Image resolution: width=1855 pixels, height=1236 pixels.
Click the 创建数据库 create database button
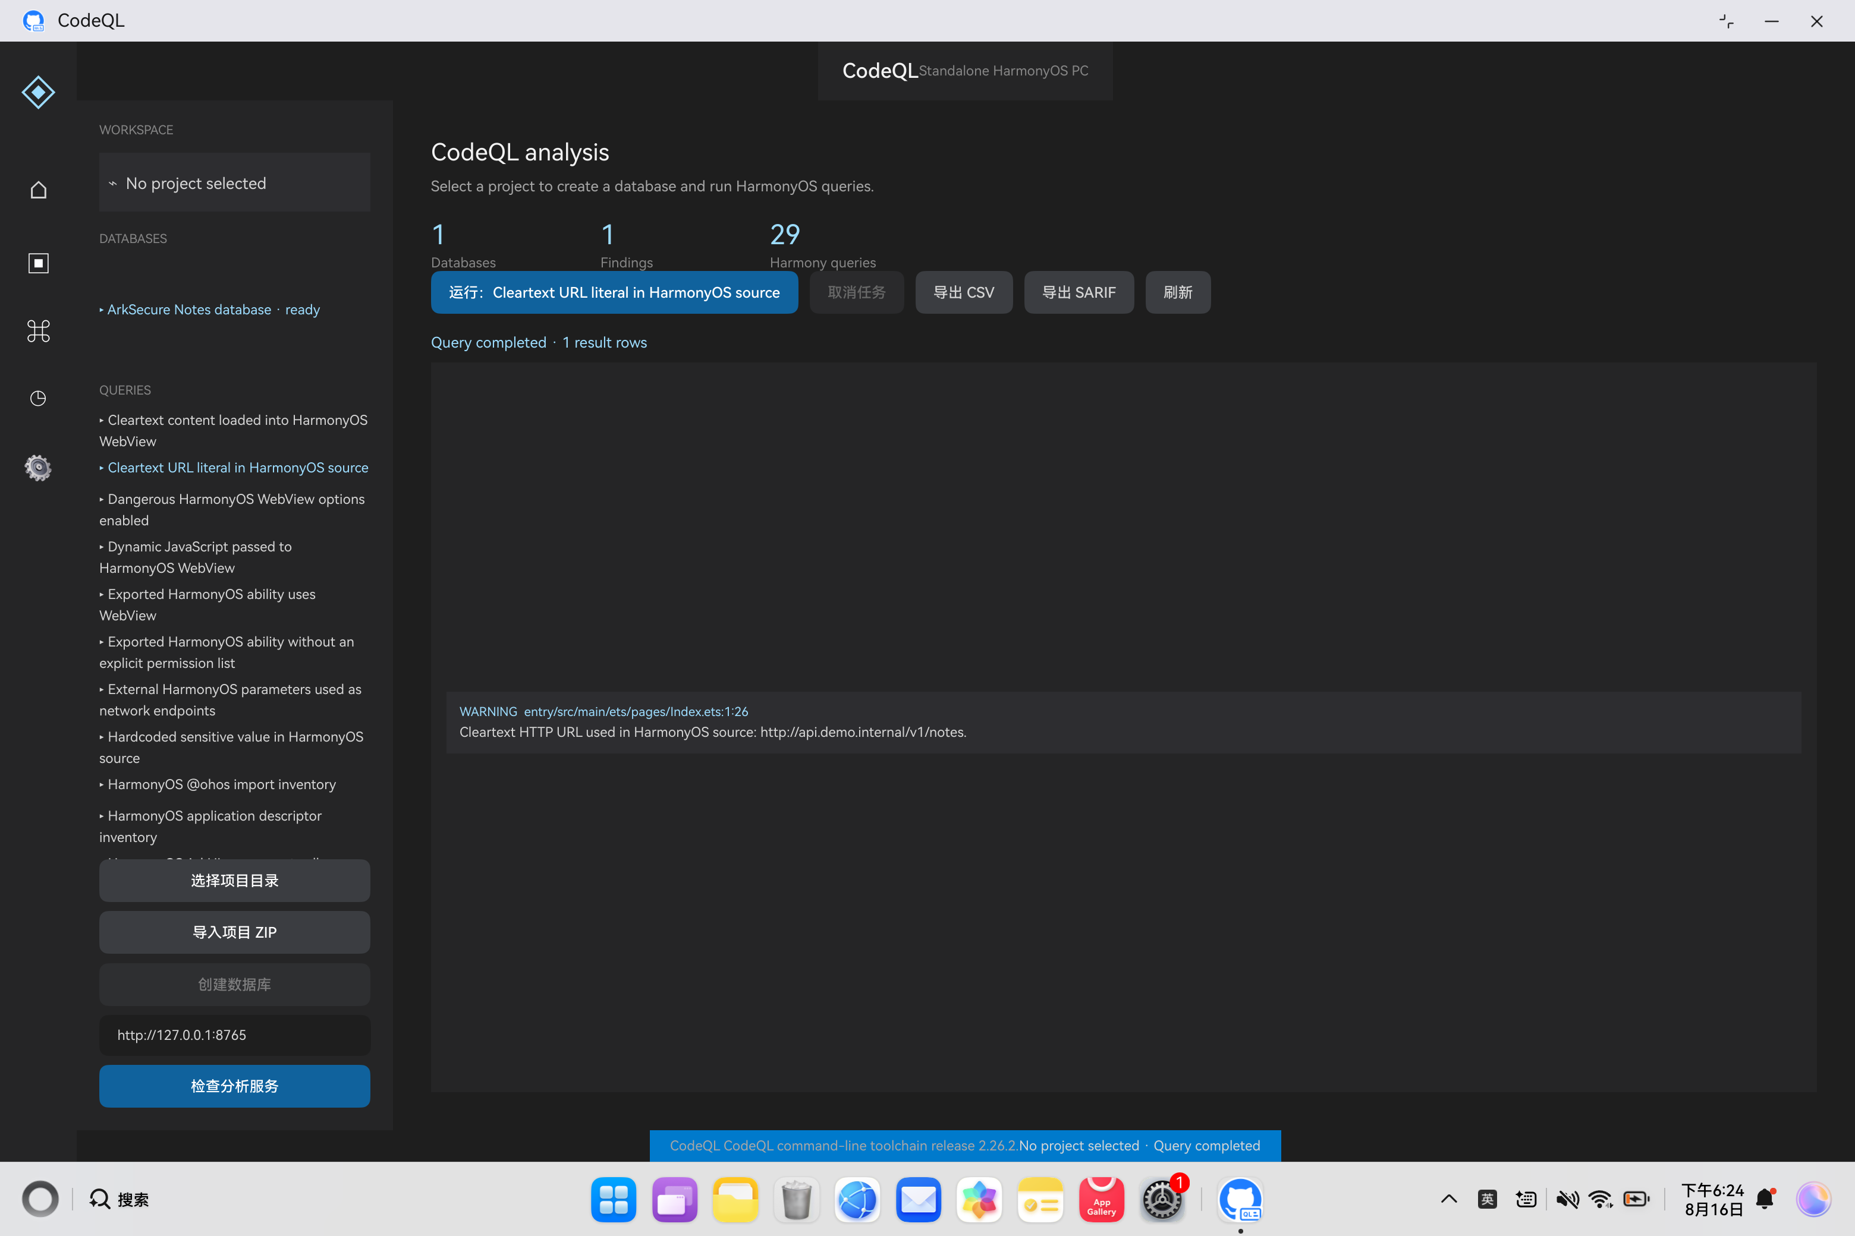pyautogui.click(x=234, y=985)
